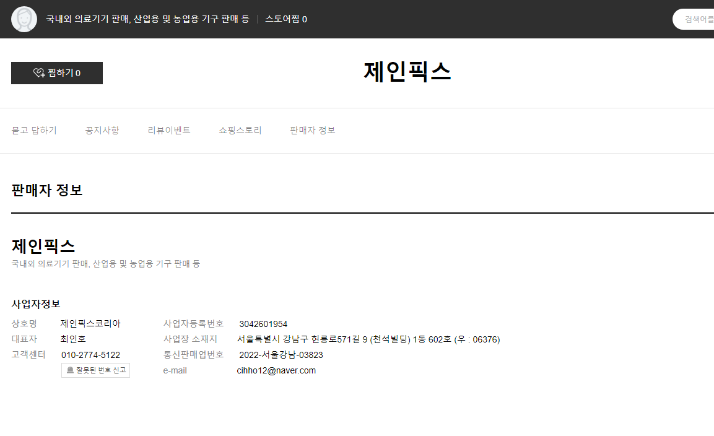Go to the 리뷰이벤트 tab
Viewport: 714px width, 436px height.
(169, 131)
